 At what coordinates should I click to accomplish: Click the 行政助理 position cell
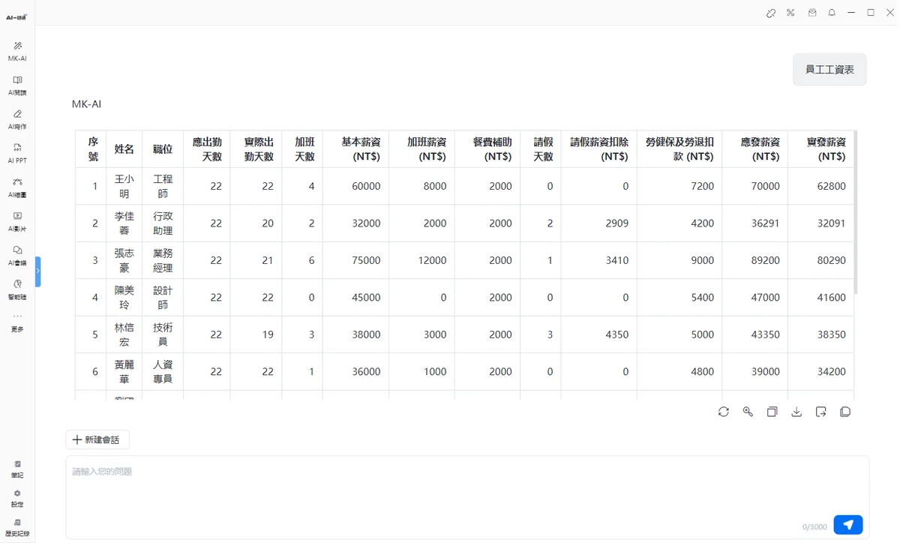[x=163, y=223]
